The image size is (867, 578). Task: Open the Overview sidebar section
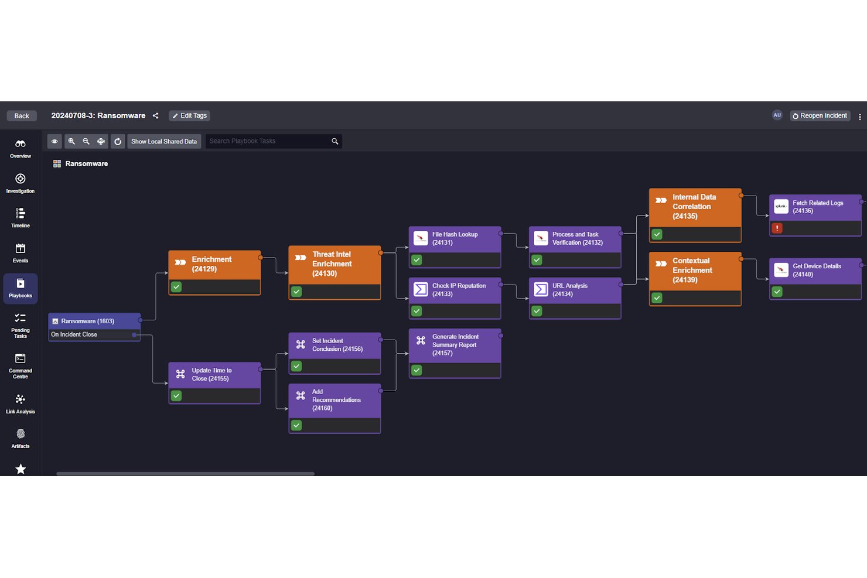click(x=21, y=149)
